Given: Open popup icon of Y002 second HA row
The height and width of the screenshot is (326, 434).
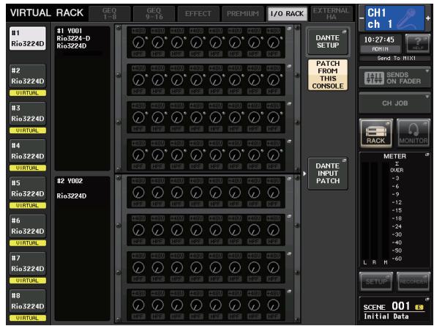Looking at the screenshot, I should click(289, 216).
